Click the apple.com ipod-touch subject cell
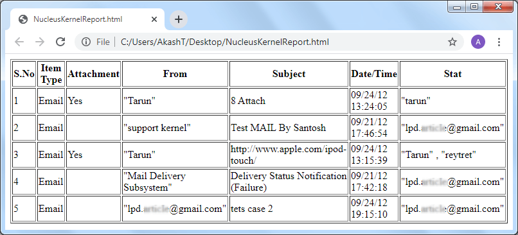 tap(289, 155)
